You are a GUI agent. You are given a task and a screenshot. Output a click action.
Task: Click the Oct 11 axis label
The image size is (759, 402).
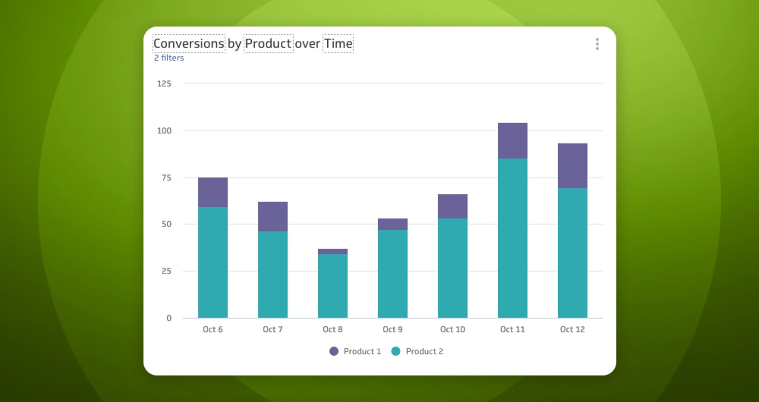coord(513,329)
